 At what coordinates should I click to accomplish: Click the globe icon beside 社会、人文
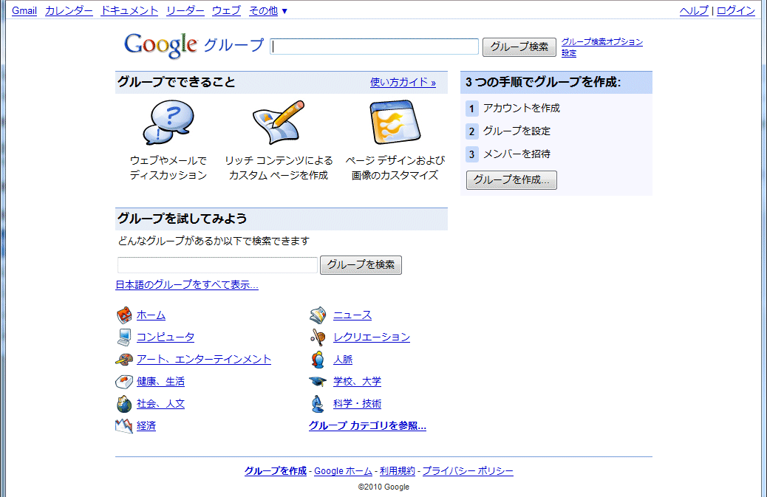(x=124, y=404)
